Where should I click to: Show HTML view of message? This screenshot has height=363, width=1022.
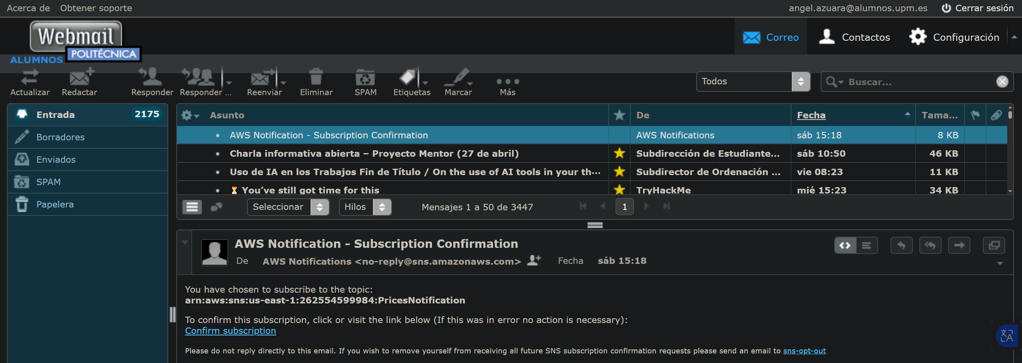tap(845, 245)
